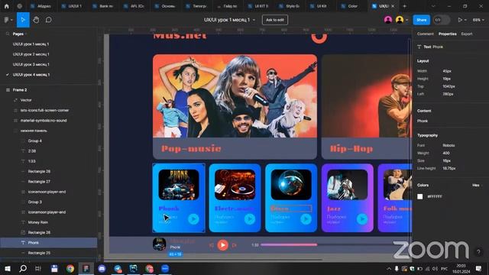Click the Roboto font value
Image resolution: width=489 pixels, height=275 pixels.
tap(449, 145)
